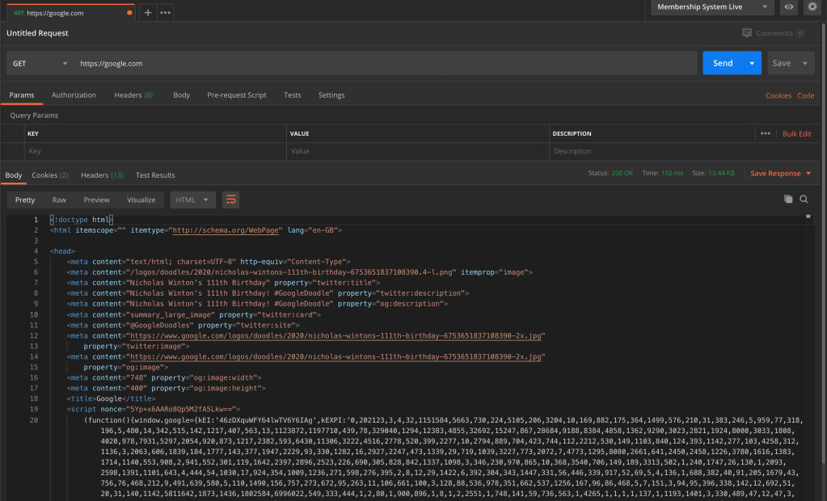
Task: Toggle line wrap icon in response toolbar
Action: 230,200
